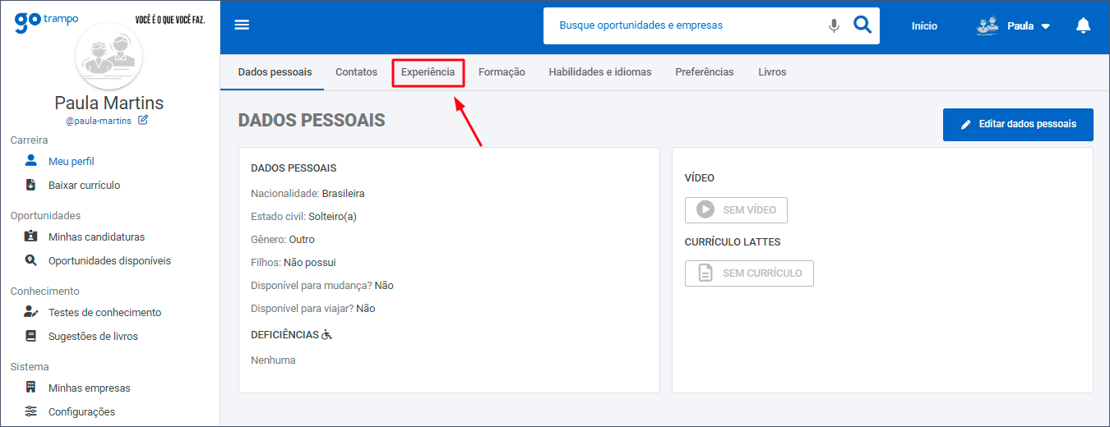This screenshot has height=427, width=1110.
Task: Switch to the Experiência tab
Action: point(428,72)
